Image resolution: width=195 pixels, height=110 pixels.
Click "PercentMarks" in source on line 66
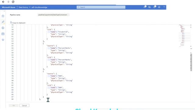pyautogui.click(x=65, y=48)
